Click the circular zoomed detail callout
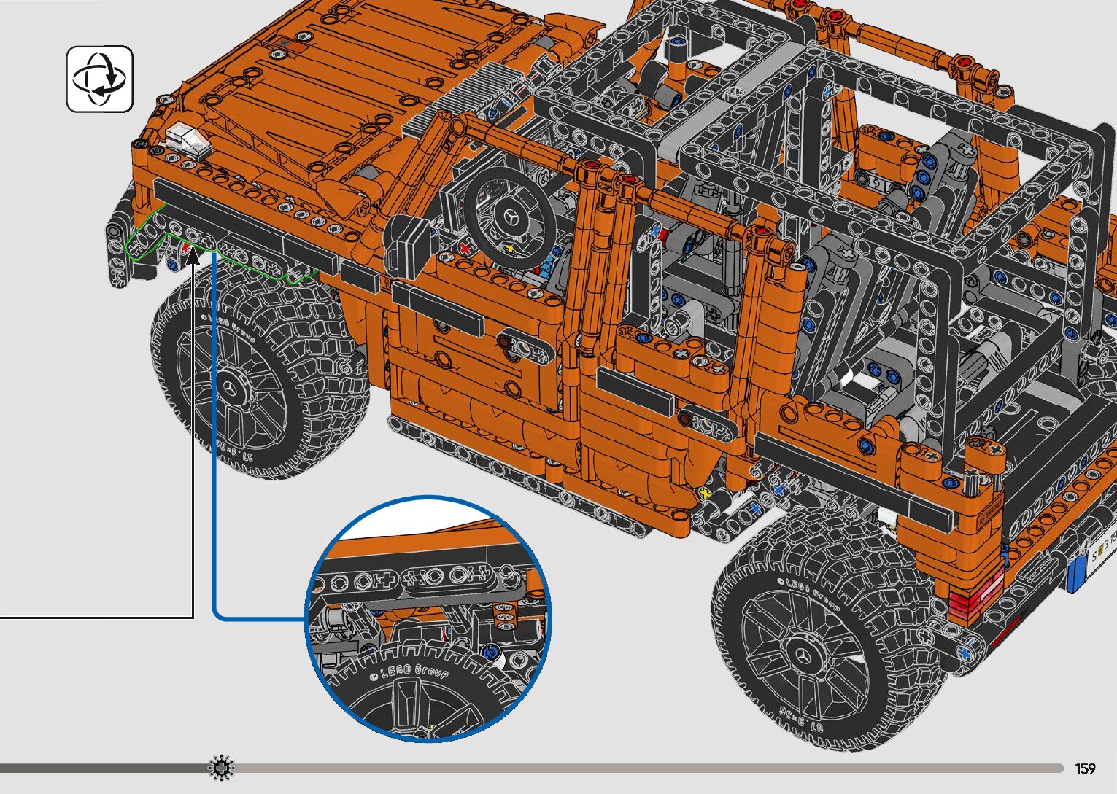 click(428, 618)
